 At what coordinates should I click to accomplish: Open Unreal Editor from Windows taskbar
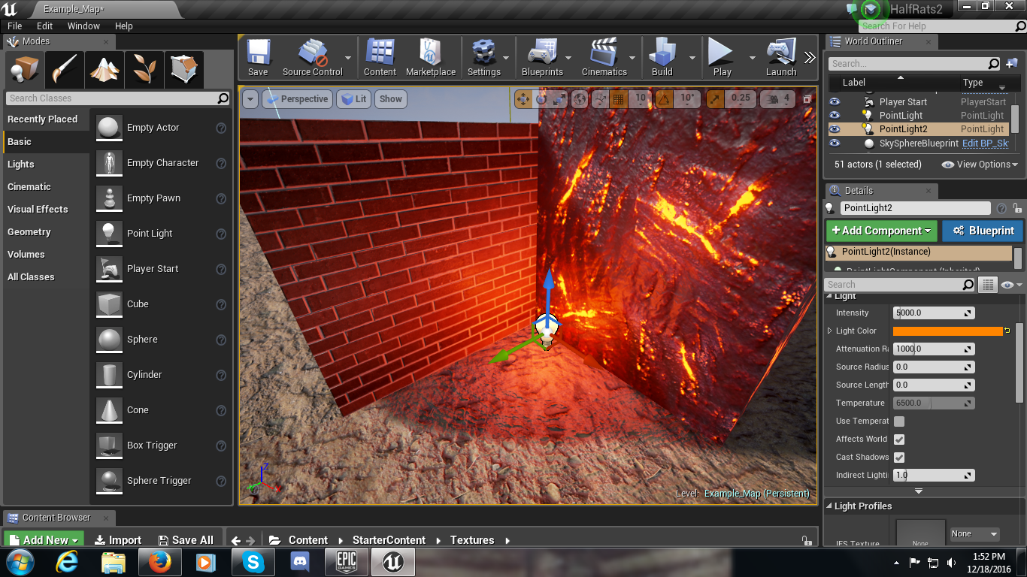click(392, 562)
